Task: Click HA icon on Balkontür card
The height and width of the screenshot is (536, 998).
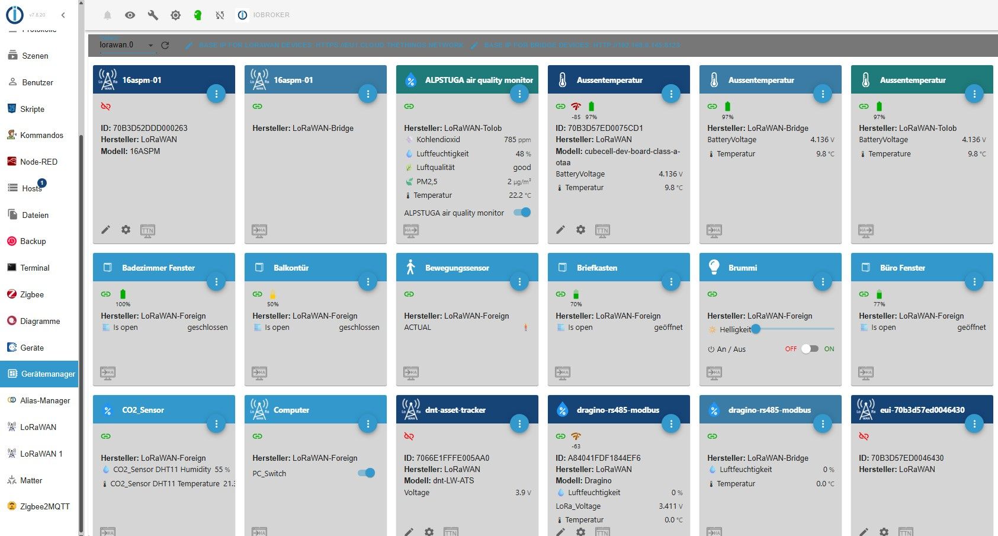Action: (259, 373)
